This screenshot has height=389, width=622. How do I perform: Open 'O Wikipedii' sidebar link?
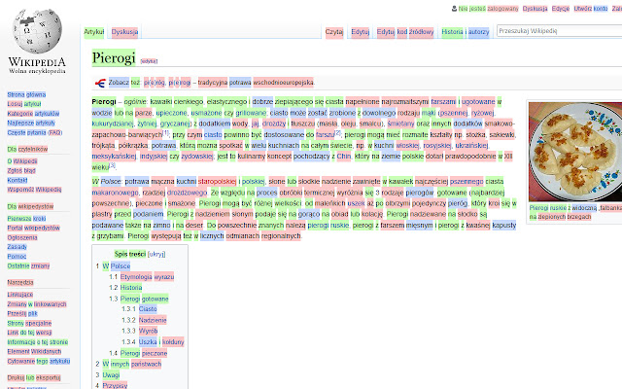[22, 161]
